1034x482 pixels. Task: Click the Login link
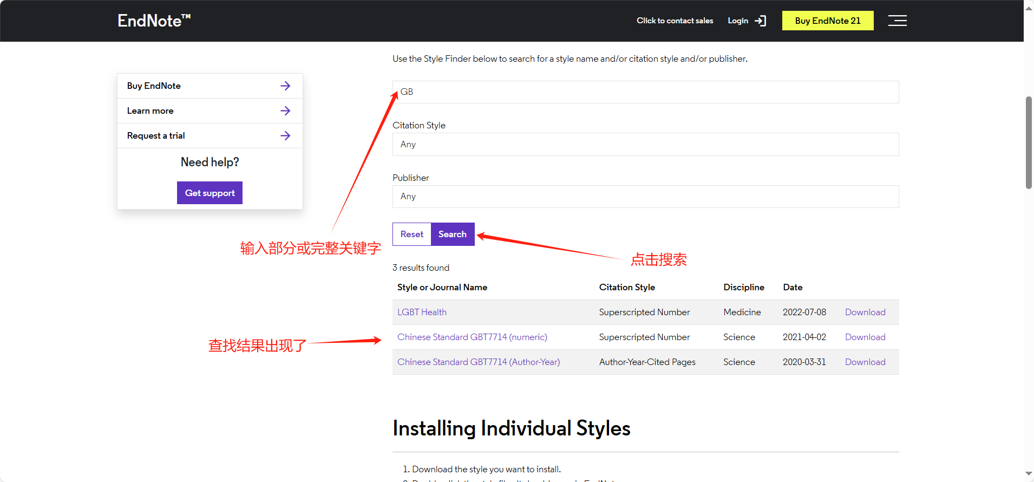click(738, 21)
